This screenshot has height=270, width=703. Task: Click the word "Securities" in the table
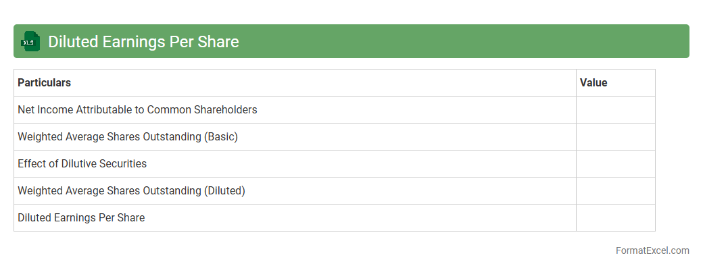click(124, 163)
